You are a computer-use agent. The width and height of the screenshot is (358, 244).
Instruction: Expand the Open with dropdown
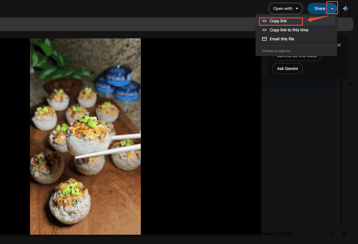pyautogui.click(x=286, y=8)
